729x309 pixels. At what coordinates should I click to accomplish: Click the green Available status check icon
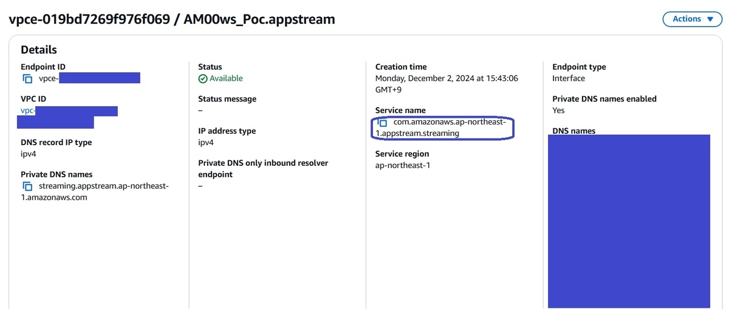click(203, 78)
